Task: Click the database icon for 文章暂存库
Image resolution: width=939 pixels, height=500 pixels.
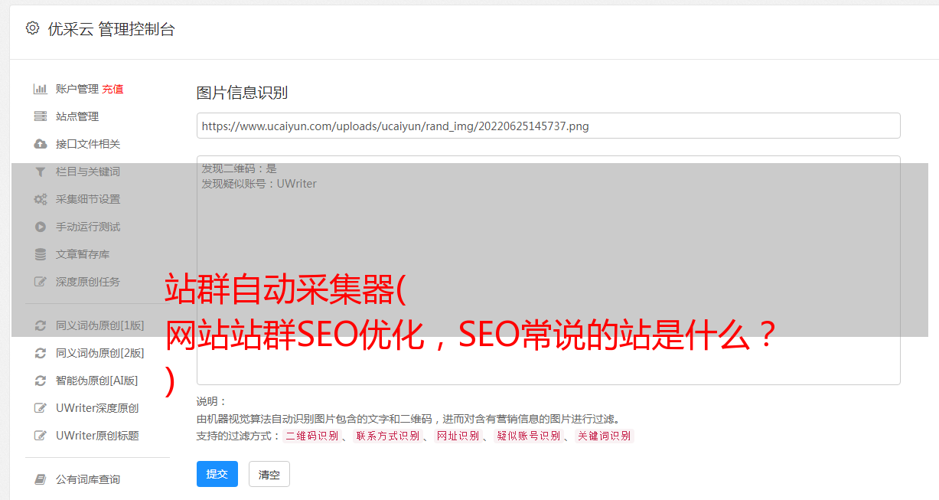Action: pyautogui.click(x=41, y=254)
